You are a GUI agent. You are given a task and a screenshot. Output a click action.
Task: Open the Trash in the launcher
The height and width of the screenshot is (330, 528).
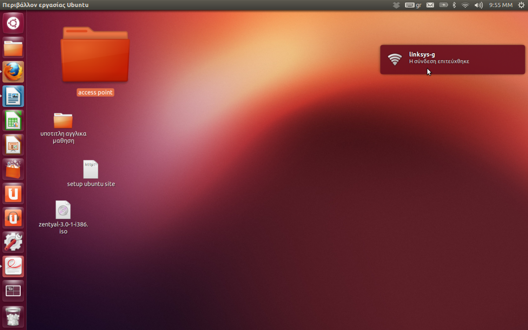pyautogui.click(x=13, y=316)
